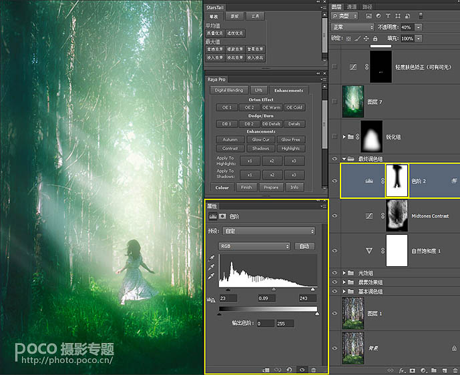Open the RGB channel dropdown
Image resolution: width=460 pixels, height=375 pixels.
(x=254, y=246)
